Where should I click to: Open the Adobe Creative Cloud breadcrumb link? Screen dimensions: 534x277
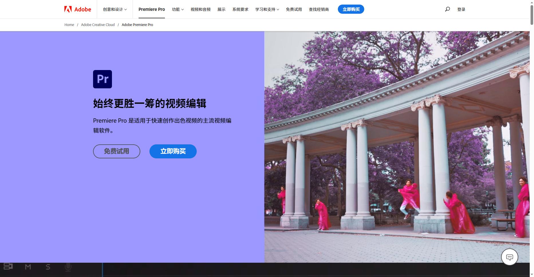point(98,25)
